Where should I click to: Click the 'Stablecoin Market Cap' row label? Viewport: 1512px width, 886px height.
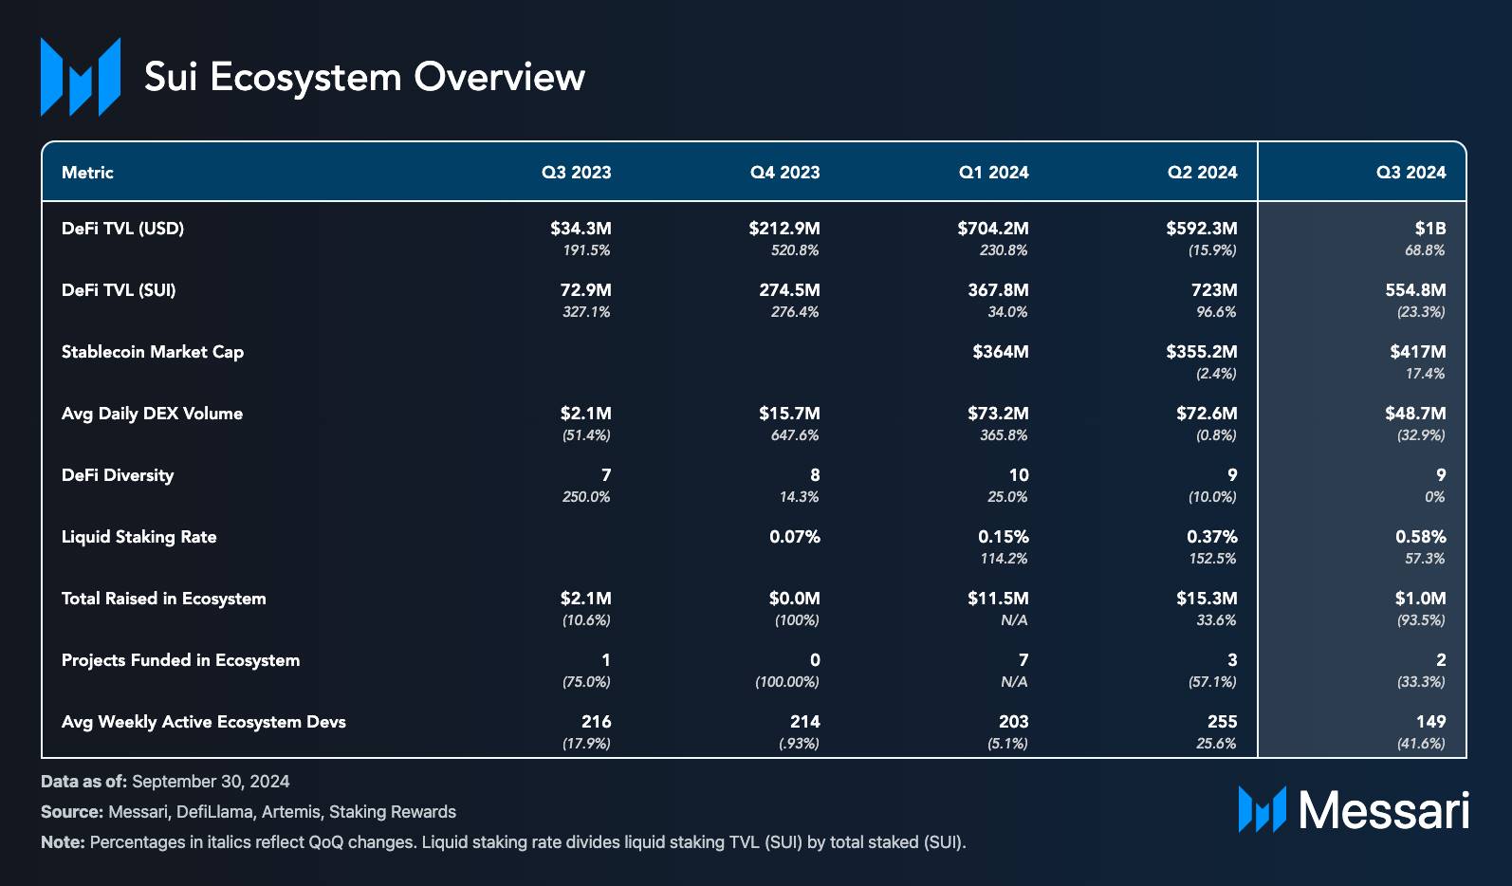pos(153,352)
